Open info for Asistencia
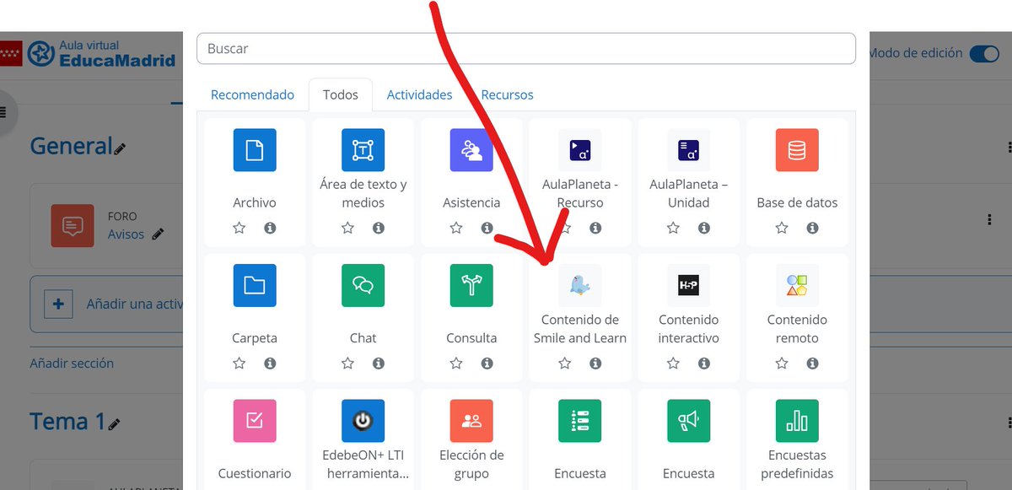The height and width of the screenshot is (490, 1012). tap(487, 228)
